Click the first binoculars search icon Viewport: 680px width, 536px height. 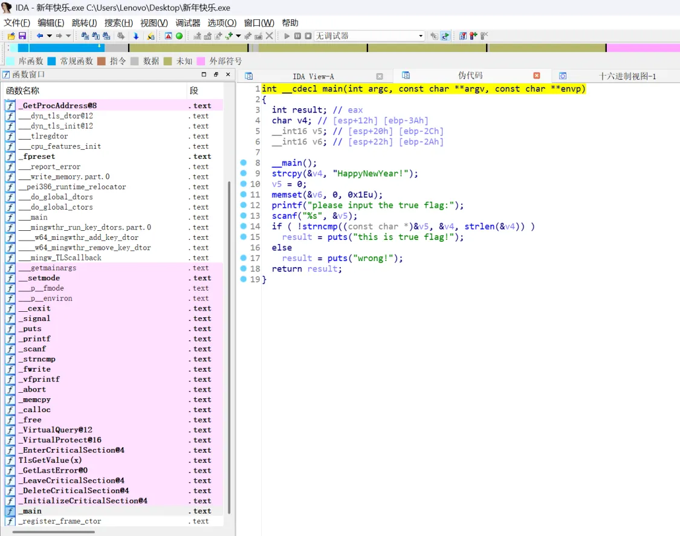click(85, 36)
